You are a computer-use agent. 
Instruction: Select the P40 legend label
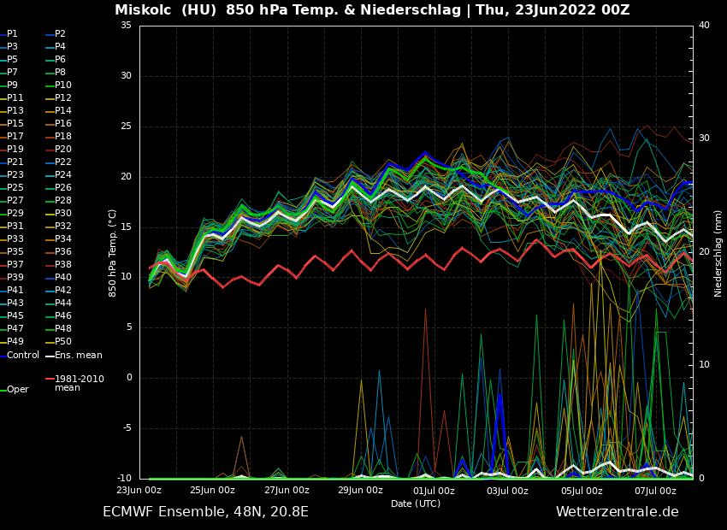click(x=63, y=278)
